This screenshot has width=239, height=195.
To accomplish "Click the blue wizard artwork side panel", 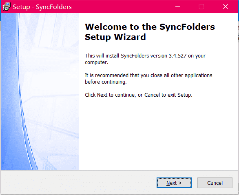I will [40, 91].
